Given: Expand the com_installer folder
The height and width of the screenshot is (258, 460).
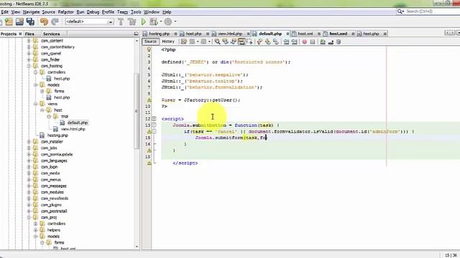Looking at the screenshot, I should (29, 142).
